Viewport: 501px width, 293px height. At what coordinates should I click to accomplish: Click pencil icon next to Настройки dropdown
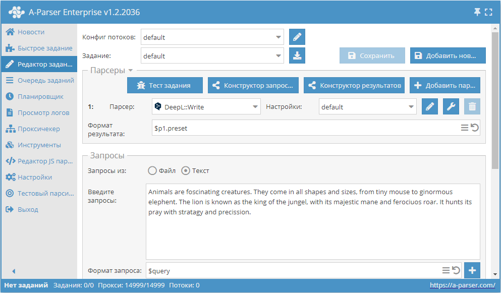pyautogui.click(x=430, y=107)
